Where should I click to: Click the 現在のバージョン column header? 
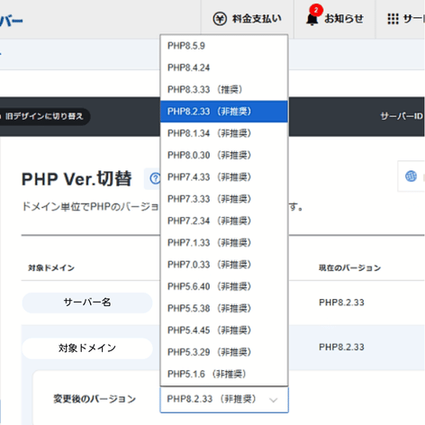[x=349, y=267]
